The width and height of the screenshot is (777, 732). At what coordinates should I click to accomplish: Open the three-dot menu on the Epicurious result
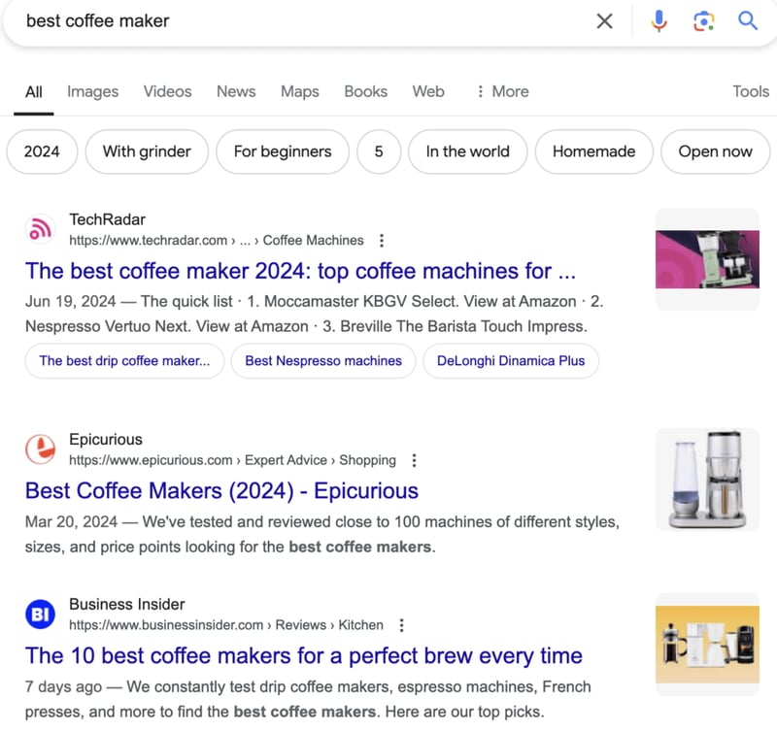415,460
